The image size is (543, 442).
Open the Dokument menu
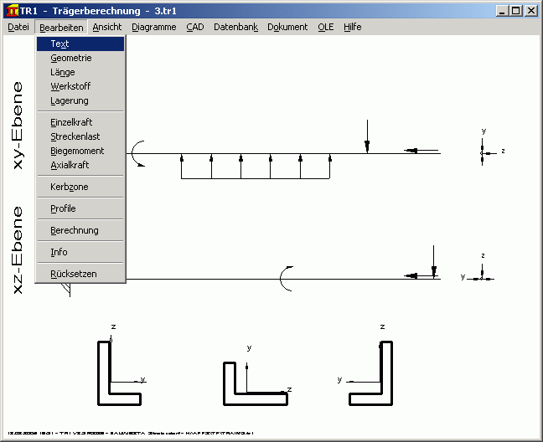point(287,27)
